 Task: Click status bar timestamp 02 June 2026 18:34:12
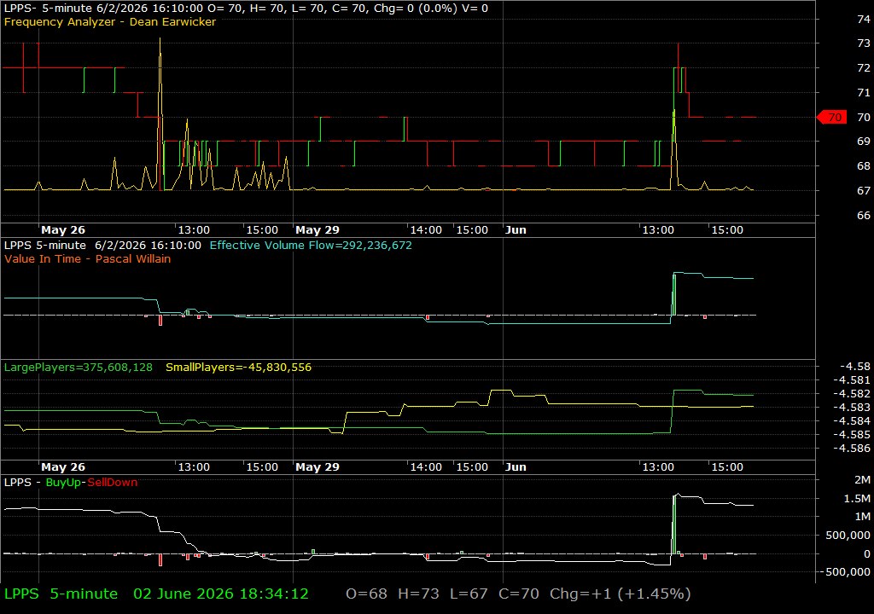tap(221, 594)
